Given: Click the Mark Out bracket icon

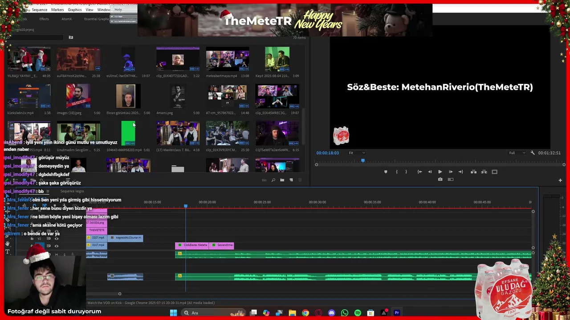Looking at the screenshot, I should pos(406,172).
